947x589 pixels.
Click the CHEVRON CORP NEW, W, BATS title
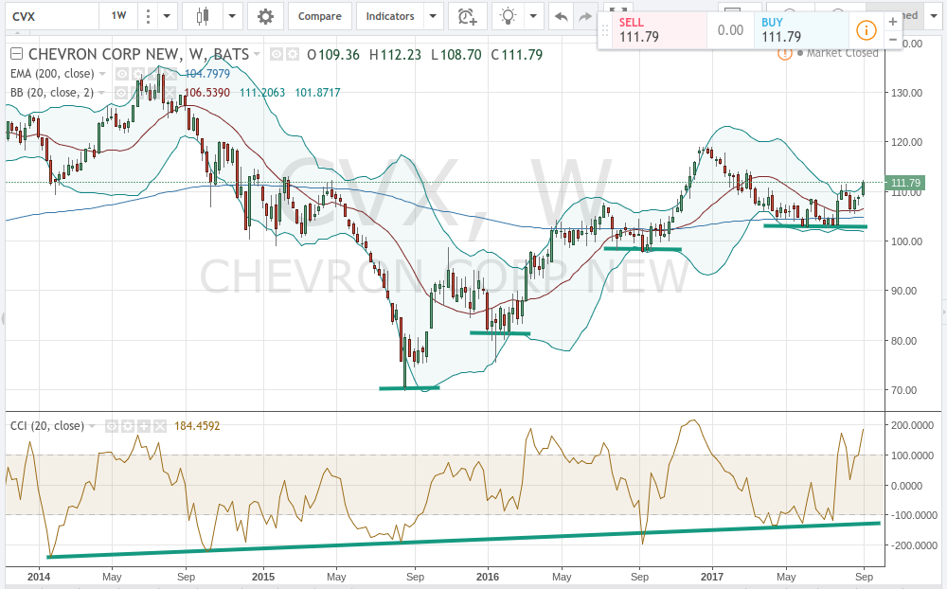[138, 54]
